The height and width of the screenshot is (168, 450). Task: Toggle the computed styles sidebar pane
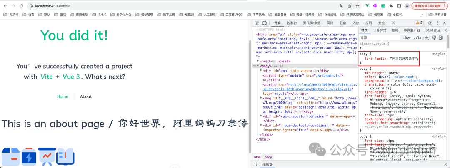(x=441, y=37)
